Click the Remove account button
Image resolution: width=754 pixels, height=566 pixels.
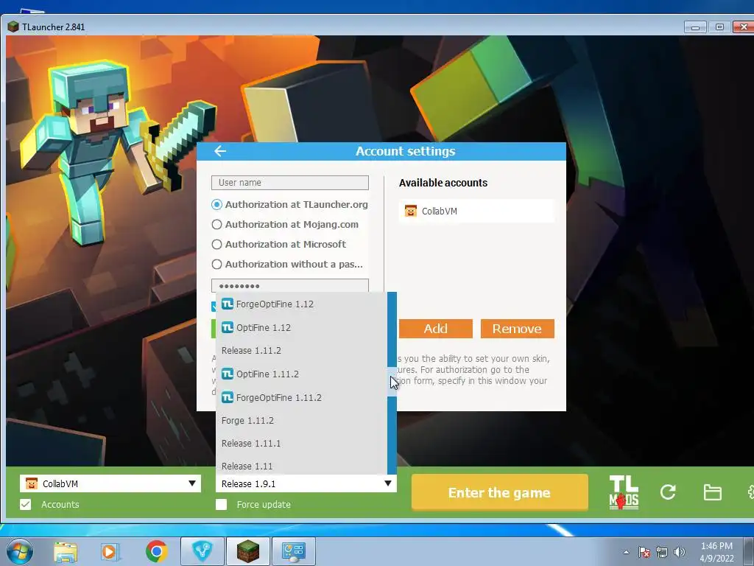[518, 329]
